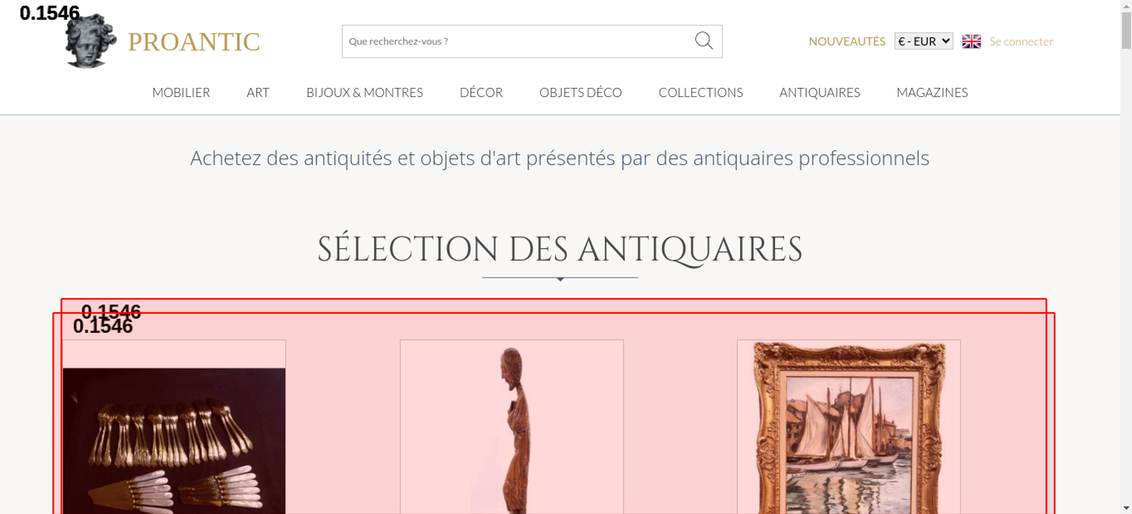1132x514 pixels.
Task: Open the € - EUR currency dropdown
Action: click(x=924, y=41)
